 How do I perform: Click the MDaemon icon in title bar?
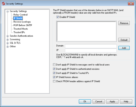point(3,4)
